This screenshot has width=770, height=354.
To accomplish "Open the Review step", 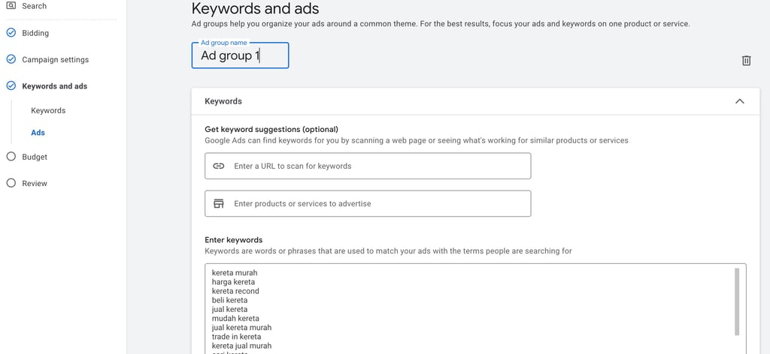I will [x=35, y=183].
